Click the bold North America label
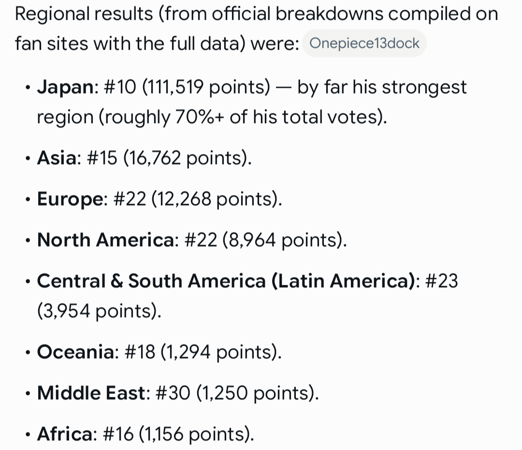Viewport: 522px width, 450px height. pos(105,240)
